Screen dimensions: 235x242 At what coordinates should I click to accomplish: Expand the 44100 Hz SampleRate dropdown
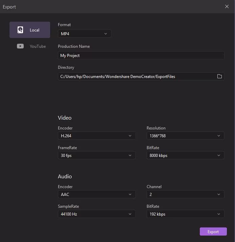(97, 214)
